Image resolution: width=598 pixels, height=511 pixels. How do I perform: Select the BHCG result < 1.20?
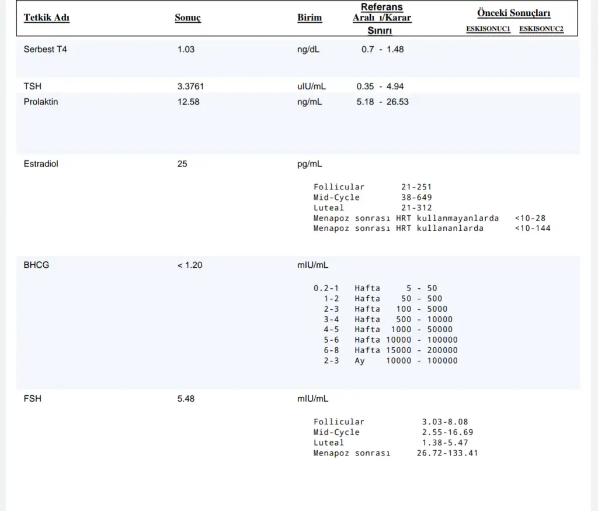click(190, 265)
